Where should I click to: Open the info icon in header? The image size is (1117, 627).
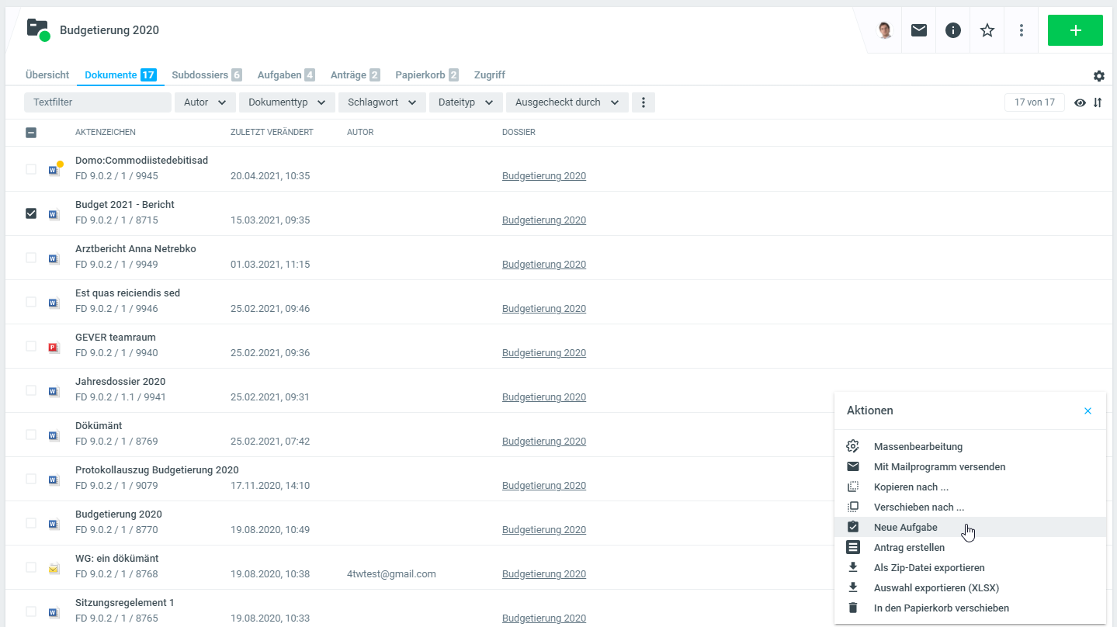953,30
